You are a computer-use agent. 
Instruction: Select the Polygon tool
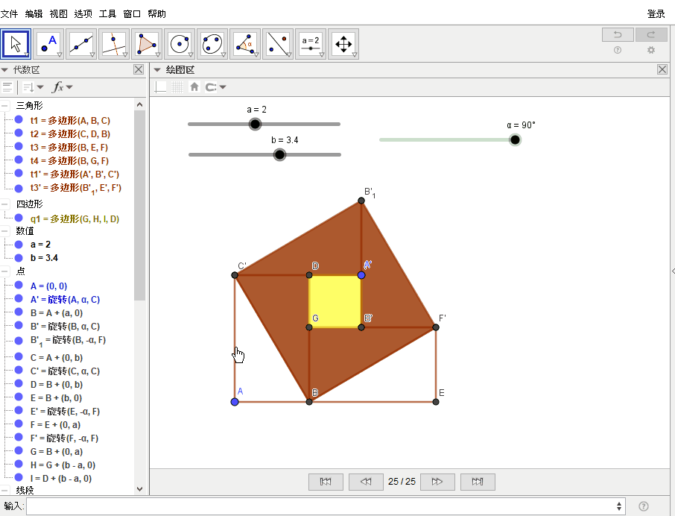tap(147, 44)
